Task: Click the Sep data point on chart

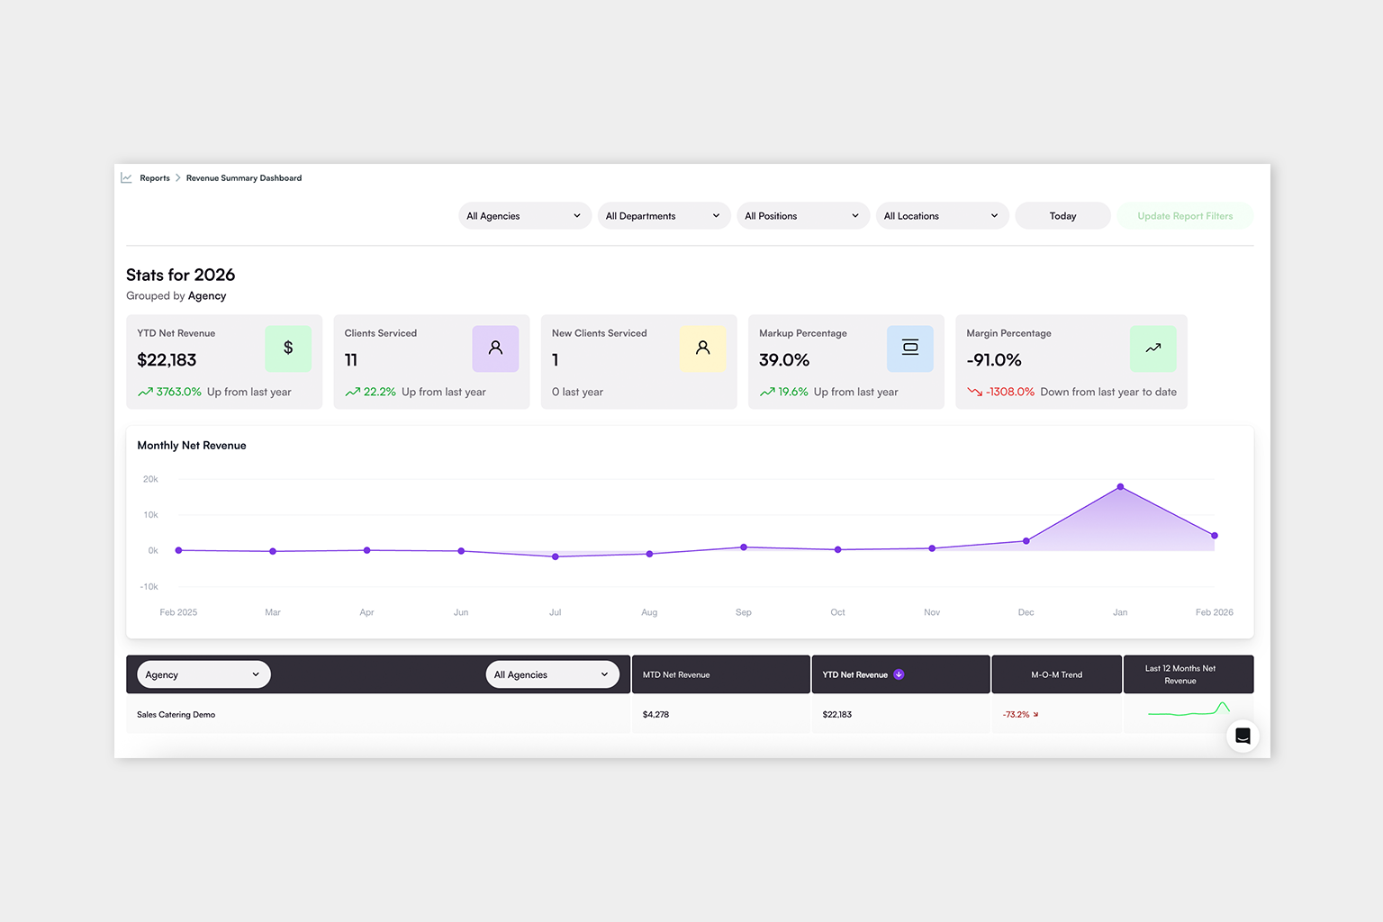Action: (744, 547)
